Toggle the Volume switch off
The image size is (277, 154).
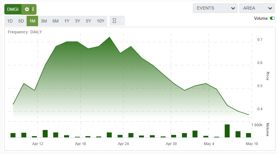point(272,18)
